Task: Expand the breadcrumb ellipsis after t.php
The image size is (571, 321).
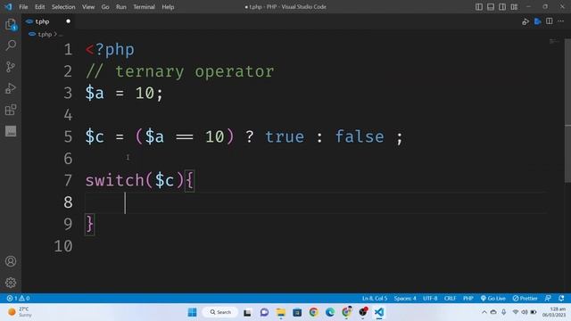Action: click(61, 35)
